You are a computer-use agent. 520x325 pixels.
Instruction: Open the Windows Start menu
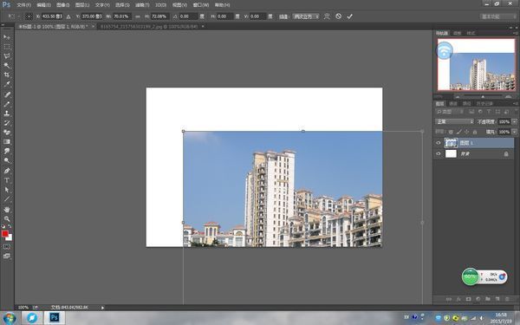pyautogui.click(x=10, y=318)
